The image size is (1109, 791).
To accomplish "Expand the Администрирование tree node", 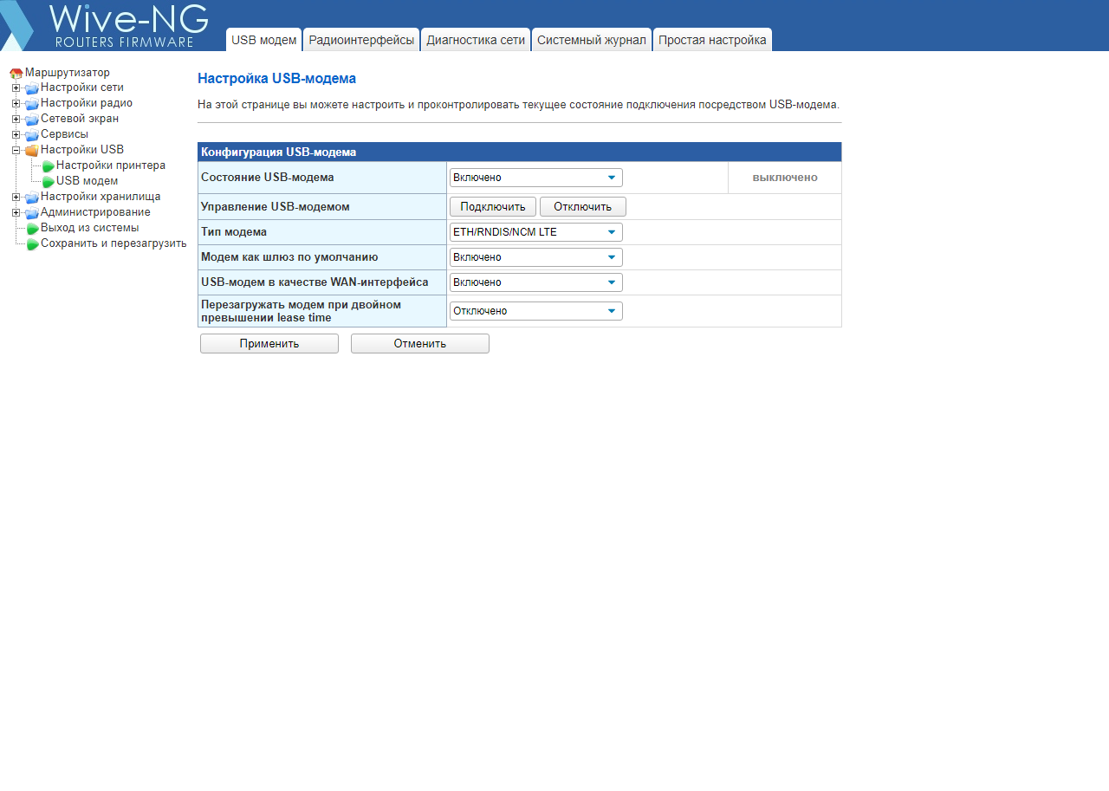I will click(16, 213).
